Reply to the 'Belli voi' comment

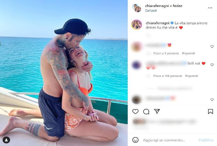point(191,76)
